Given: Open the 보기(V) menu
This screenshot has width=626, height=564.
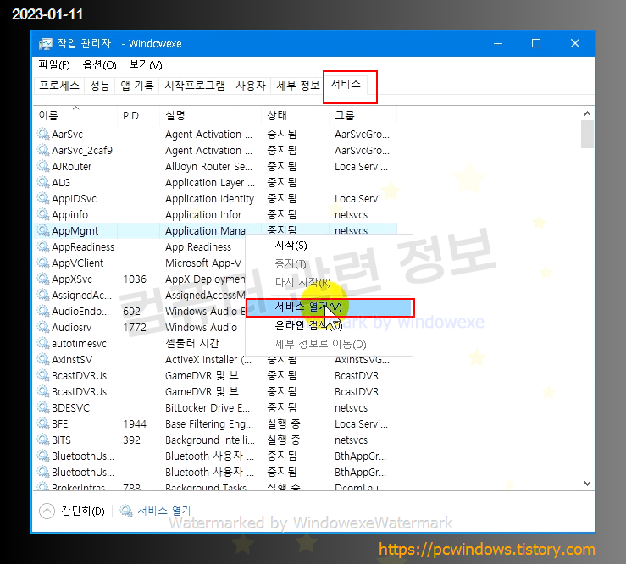Looking at the screenshot, I should coord(146,65).
